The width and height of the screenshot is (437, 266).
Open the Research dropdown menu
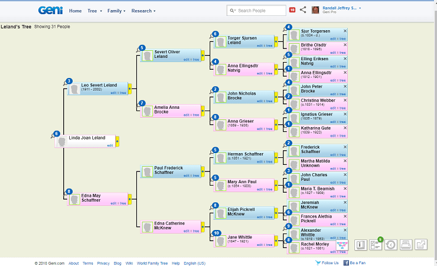[144, 11]
